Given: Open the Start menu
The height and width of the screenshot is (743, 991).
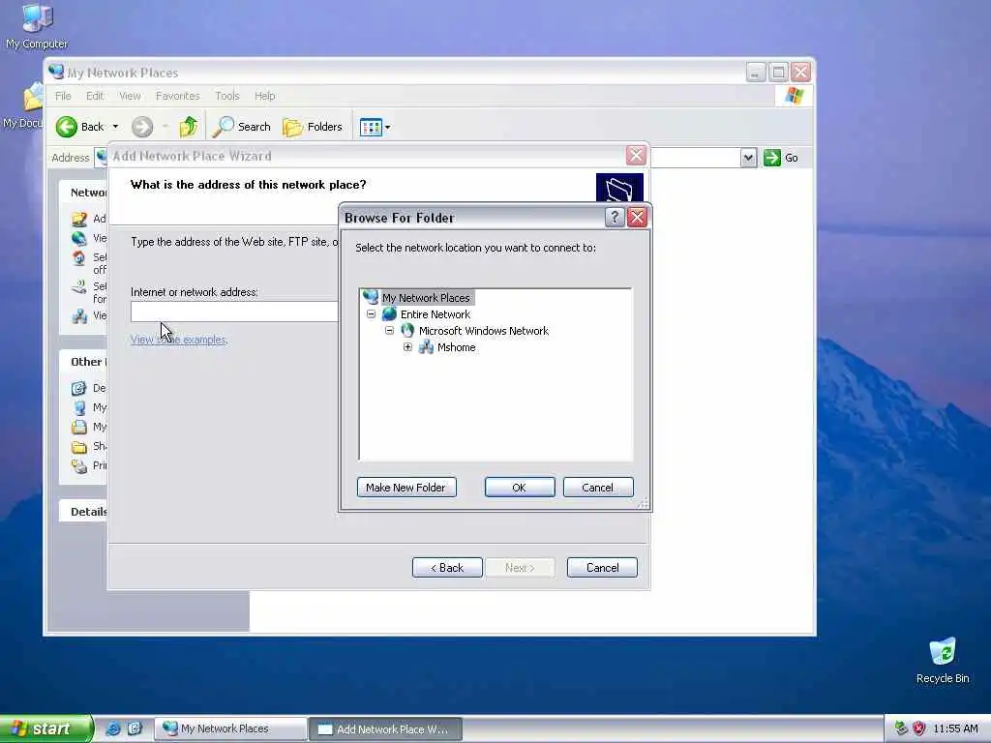Looking at the screenshot, I should coord(46,728).
